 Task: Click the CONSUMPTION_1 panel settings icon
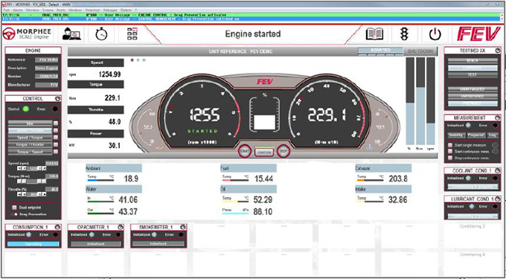tap(57, 227)
